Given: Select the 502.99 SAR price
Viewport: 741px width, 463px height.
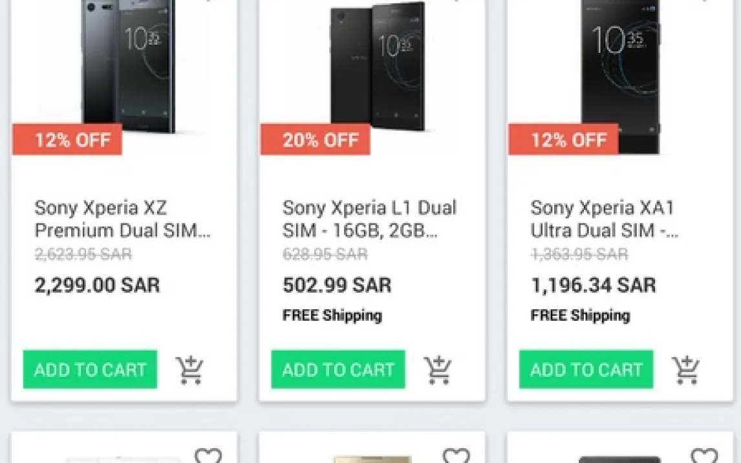Looking at the screenshot, I should coord(337,285).
